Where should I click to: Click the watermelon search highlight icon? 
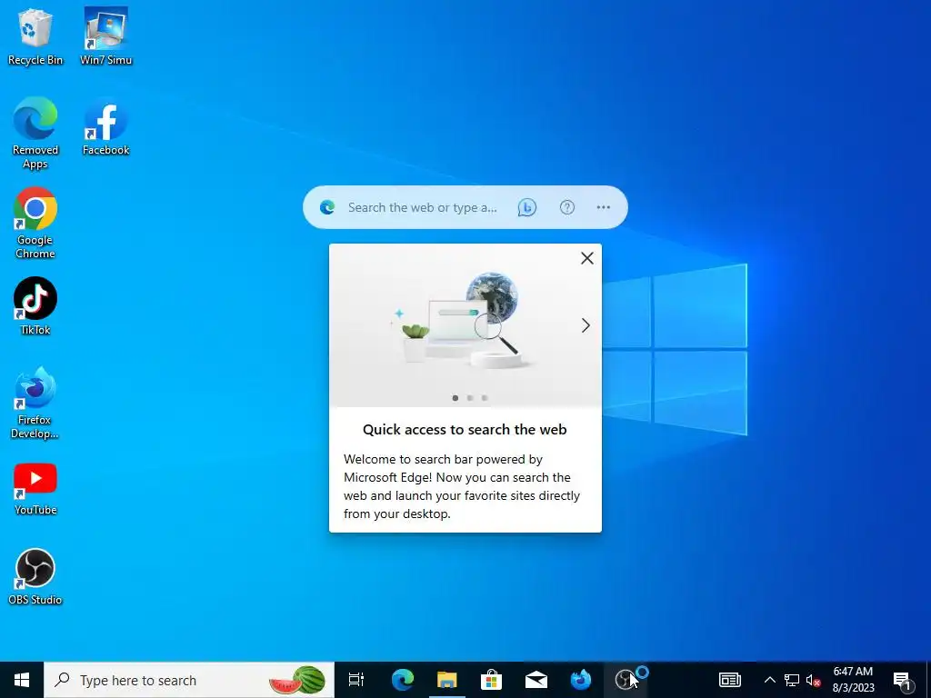pyautogui.click(x=298, y=680)
